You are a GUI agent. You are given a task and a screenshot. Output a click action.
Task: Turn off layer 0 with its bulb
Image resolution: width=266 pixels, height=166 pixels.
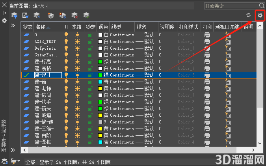click(x=66, y=35)
